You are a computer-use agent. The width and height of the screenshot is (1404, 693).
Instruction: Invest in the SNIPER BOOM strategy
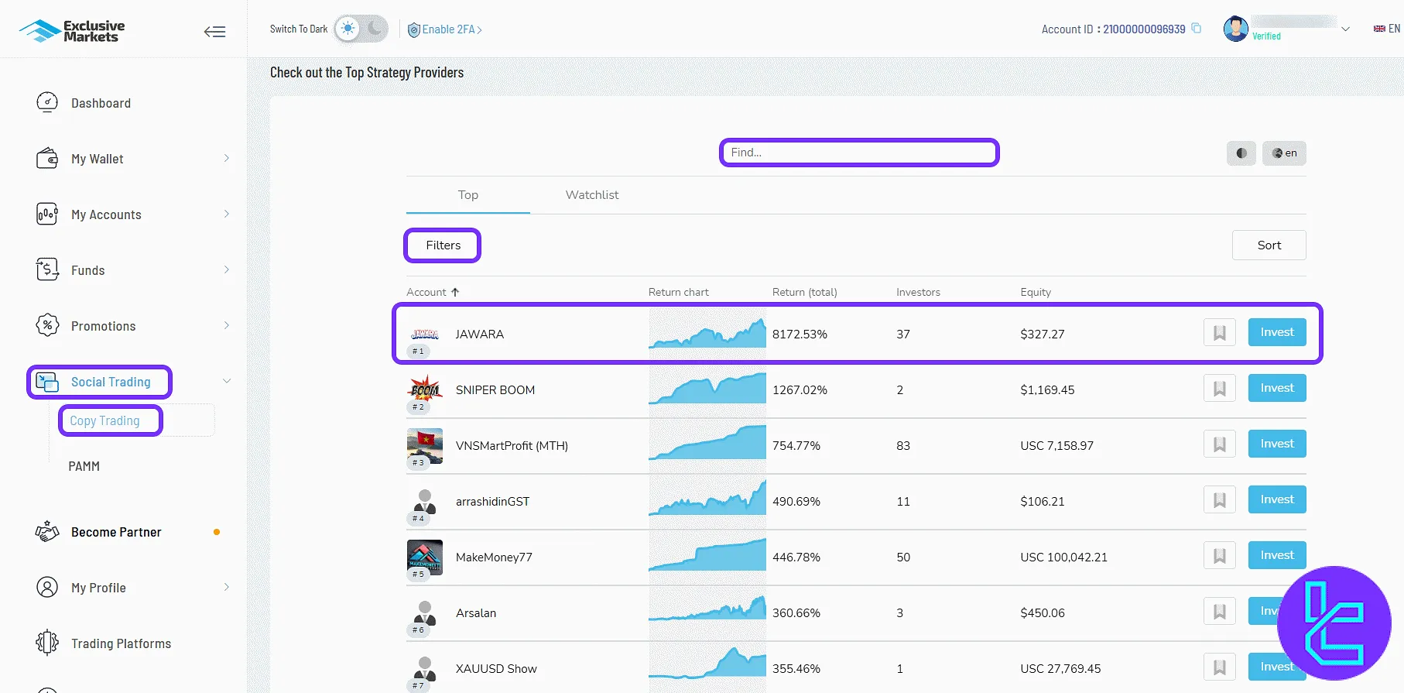[x=1277, y=388]
